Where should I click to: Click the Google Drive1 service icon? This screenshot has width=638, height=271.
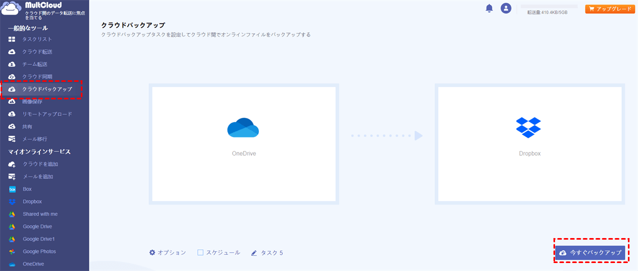[x=12, y=239]
